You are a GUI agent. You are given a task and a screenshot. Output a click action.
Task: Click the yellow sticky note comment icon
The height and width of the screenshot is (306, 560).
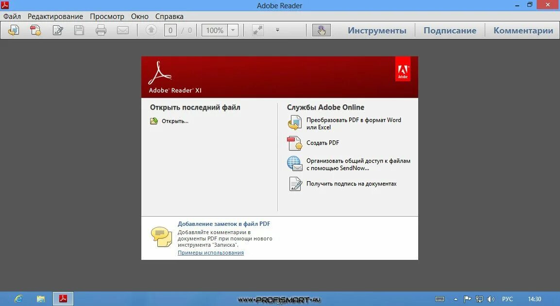[161, 237]
